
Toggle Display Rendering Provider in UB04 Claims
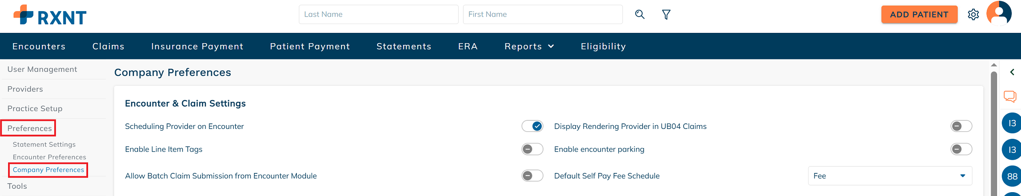(962, 126)
